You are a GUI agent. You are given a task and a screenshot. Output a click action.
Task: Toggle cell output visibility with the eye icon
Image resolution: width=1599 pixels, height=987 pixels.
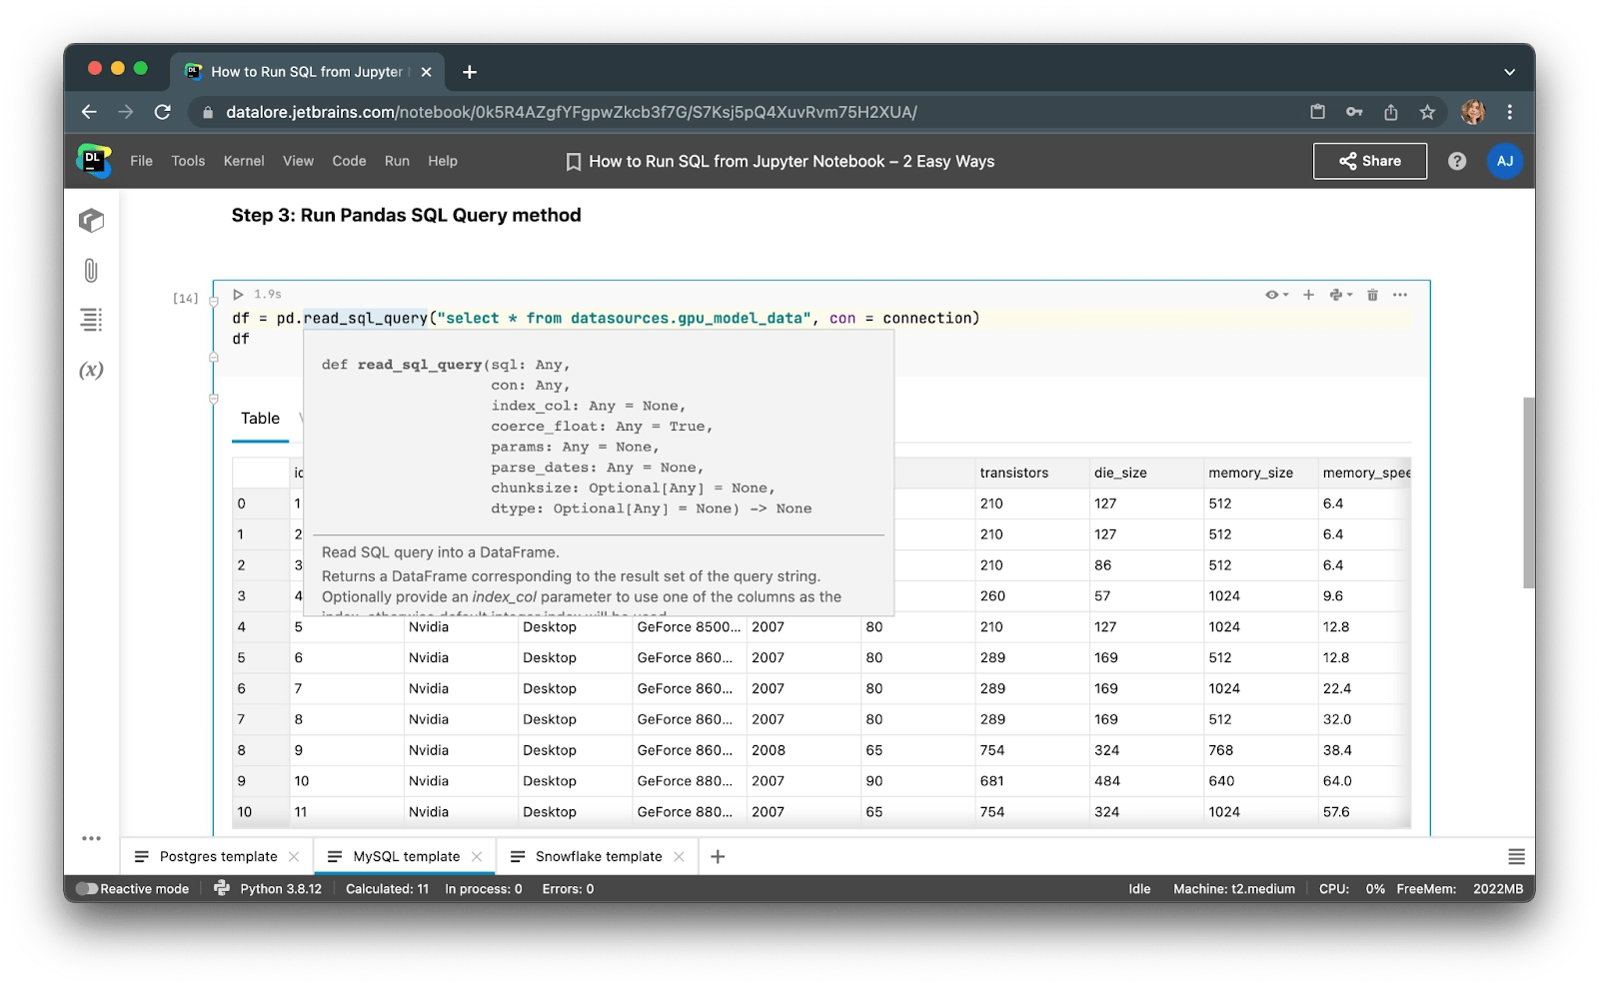click(1271, 295)
